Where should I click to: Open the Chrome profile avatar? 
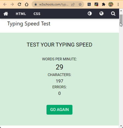(111, 4)
